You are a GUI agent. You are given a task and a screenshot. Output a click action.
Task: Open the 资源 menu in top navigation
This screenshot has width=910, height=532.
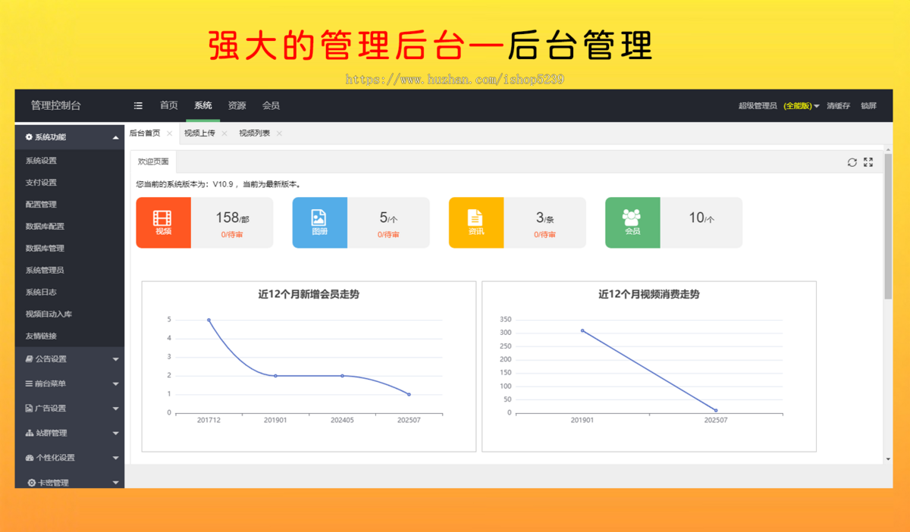click(x=237, y=105)
